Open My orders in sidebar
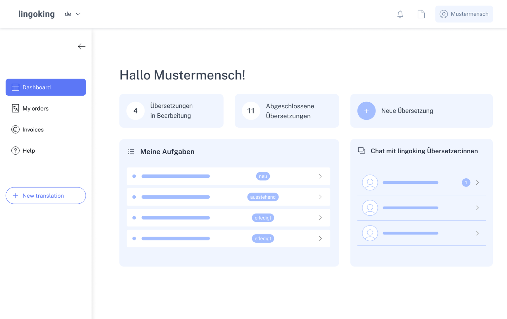 click(46, 108)
